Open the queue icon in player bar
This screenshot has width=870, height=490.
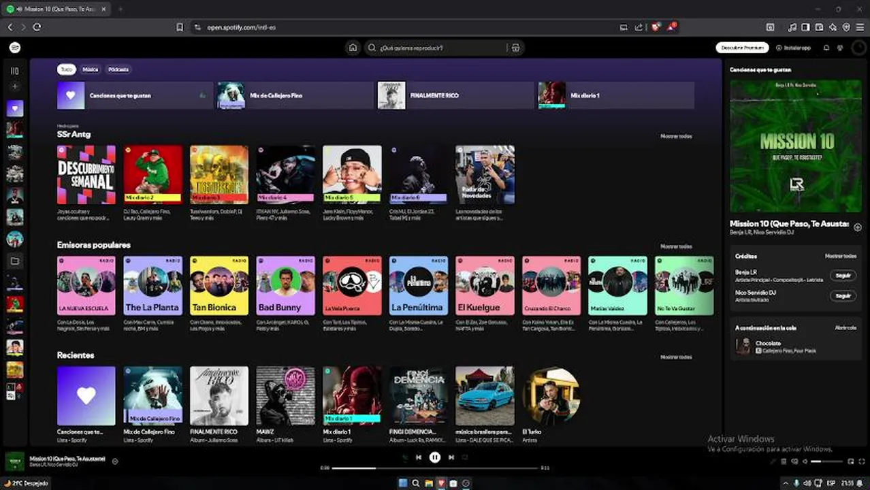(x=784, y=461)
